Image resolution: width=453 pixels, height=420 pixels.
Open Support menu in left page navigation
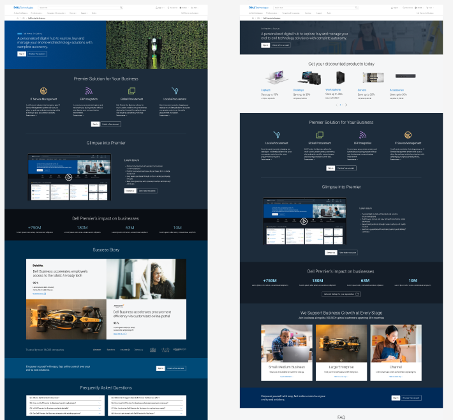point(84,13)
